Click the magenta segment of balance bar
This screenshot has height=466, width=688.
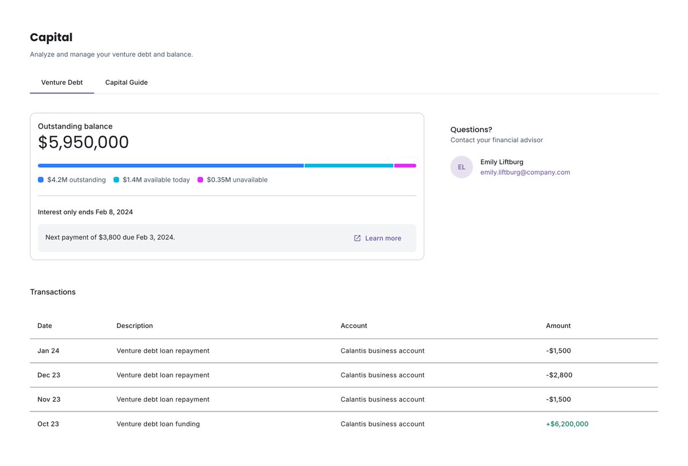(405, 166)
